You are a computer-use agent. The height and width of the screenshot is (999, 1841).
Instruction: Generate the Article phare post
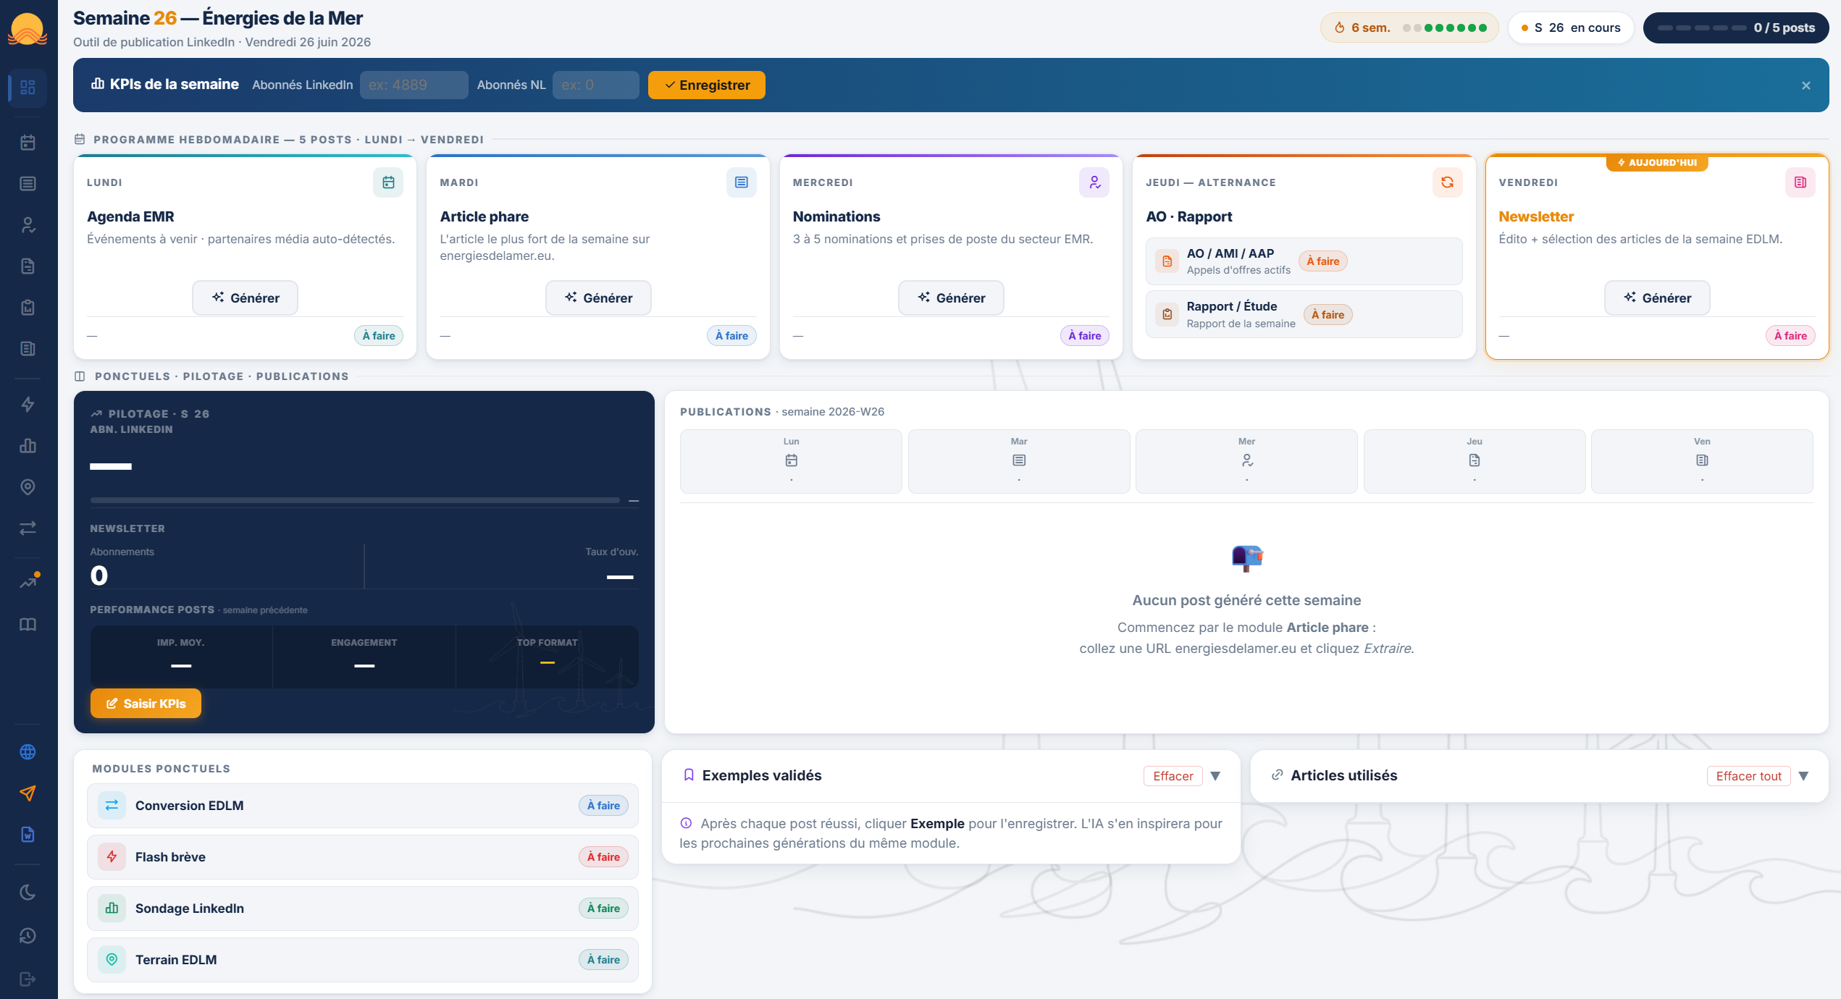pyautogui.click(x=598, y=298)
